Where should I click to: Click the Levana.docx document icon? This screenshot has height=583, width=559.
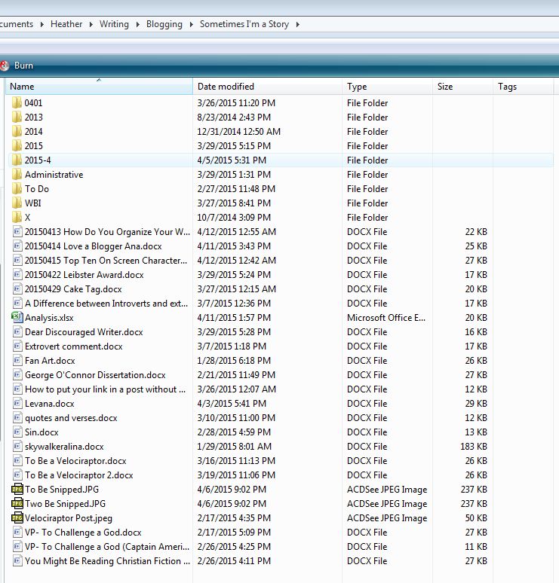coord(17,404)
